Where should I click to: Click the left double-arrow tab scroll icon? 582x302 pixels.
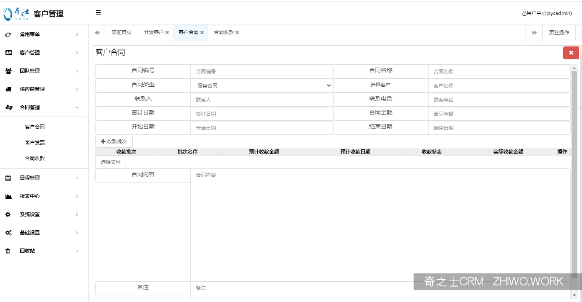tap(97, 32)
